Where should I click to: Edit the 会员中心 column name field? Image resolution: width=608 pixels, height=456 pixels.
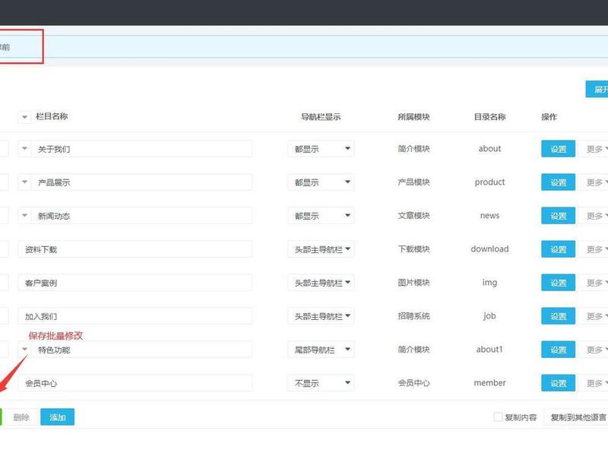pyautogui.click(x=135, y=383)
